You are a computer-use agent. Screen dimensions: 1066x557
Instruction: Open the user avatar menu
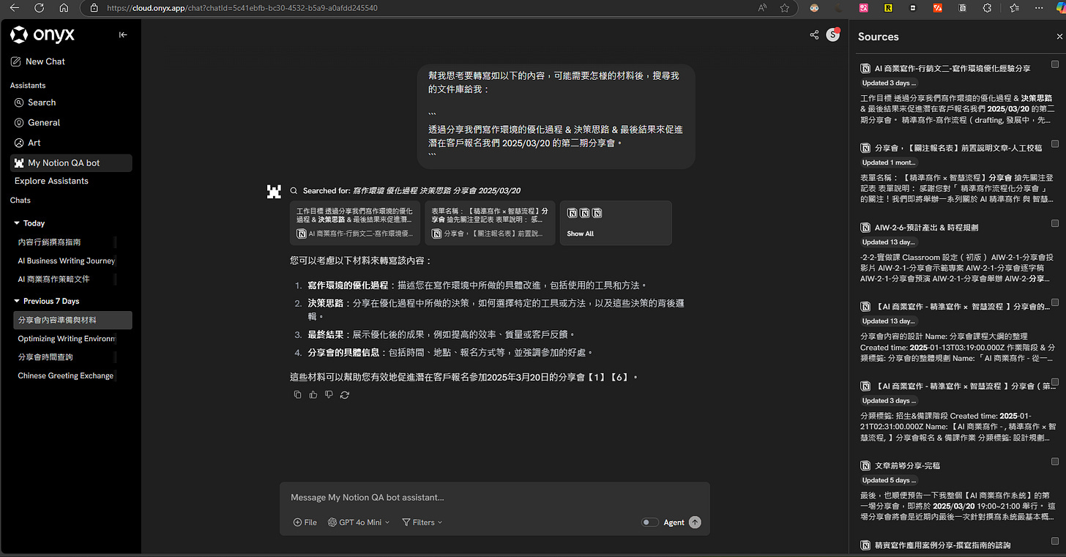(832, 34)
